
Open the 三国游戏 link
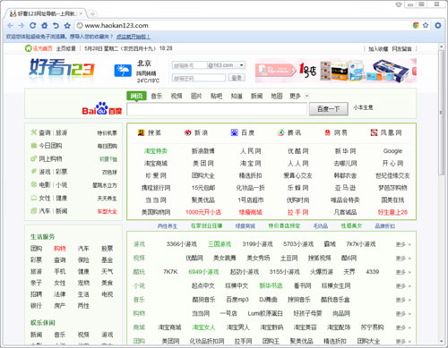(220, 244)
